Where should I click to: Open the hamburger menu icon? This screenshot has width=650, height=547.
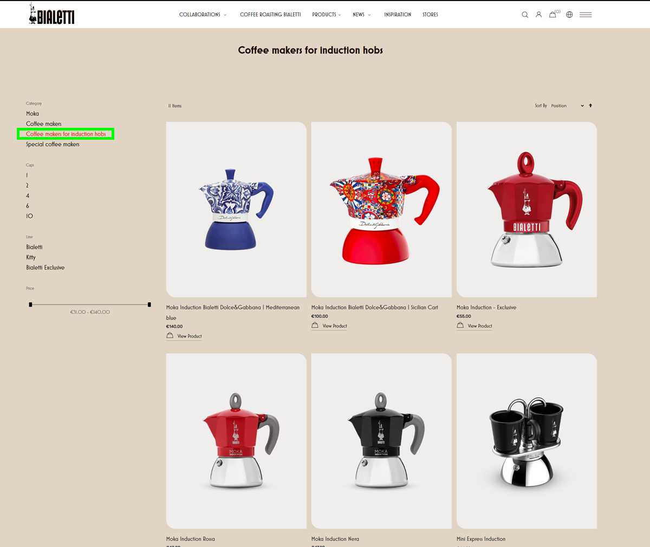[x=586, y=15]
